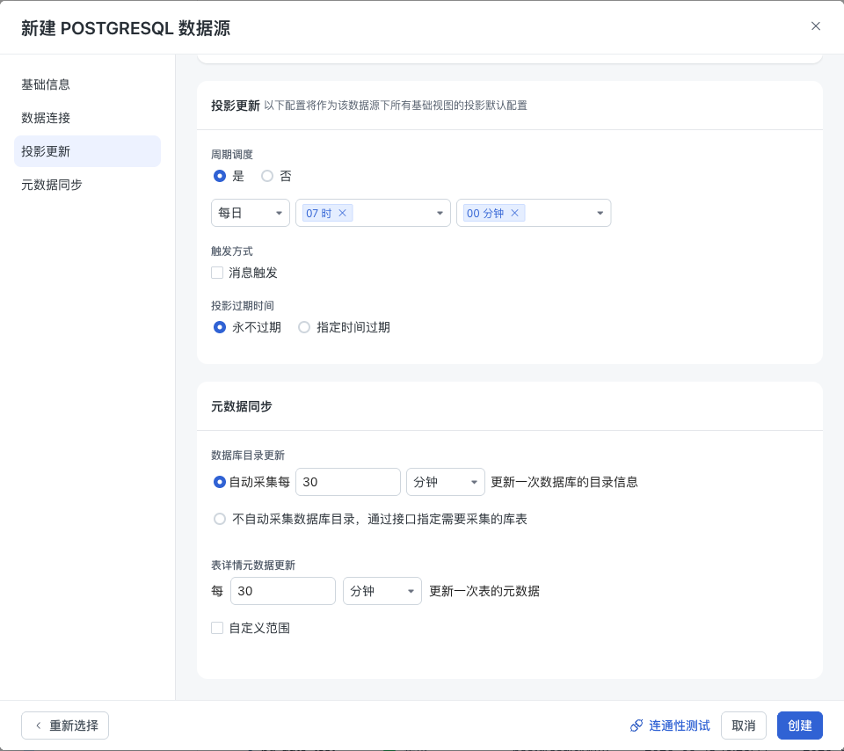844x751 pixels.
Task: Select 是 for 周期调度
Action: tap(220, 176)
